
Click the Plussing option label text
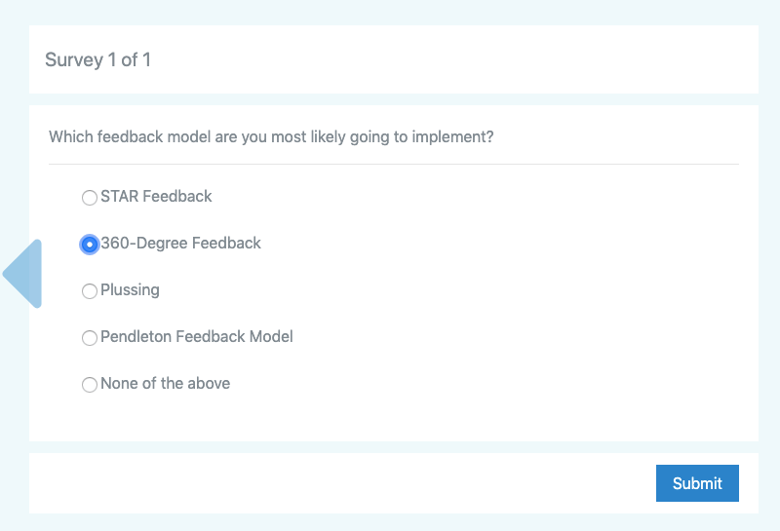[130, 290]
